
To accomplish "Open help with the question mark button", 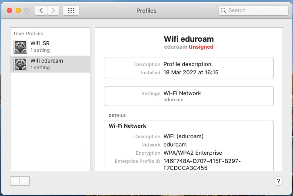I will pos(278,181).
